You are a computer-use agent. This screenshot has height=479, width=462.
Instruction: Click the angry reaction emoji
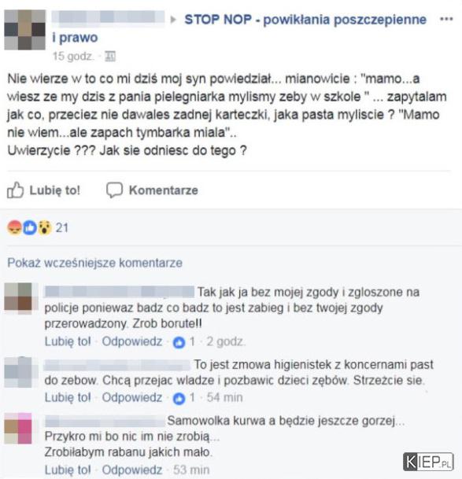click(14, 227)
